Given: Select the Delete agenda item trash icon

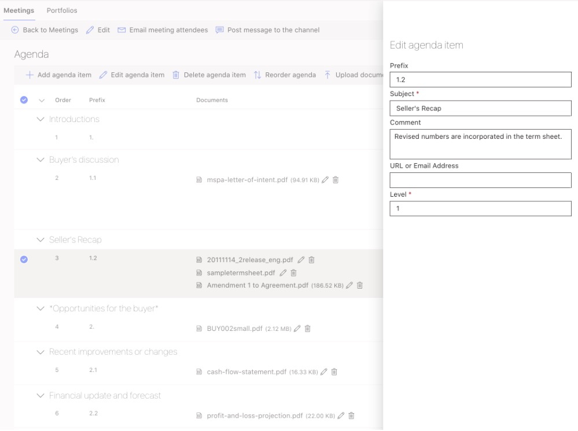Looking at the screenshot, I should pyautogui.click(x=176, y=75).
